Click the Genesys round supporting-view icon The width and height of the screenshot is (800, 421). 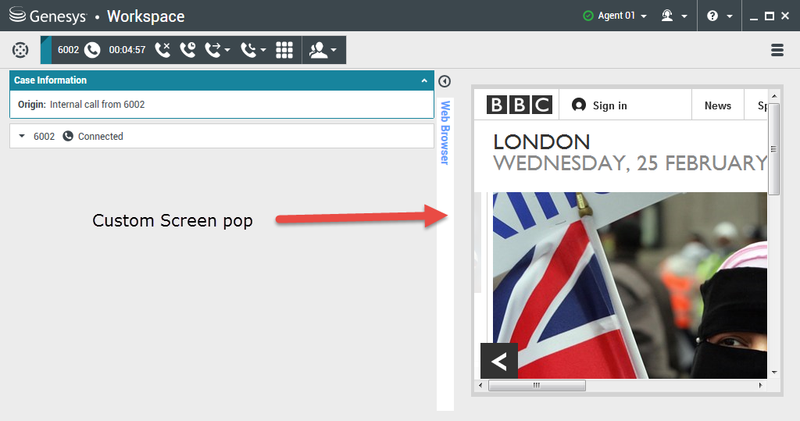coord(20,50)
